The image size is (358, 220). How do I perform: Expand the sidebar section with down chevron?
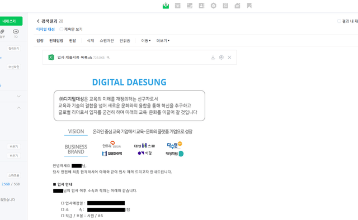18,96
